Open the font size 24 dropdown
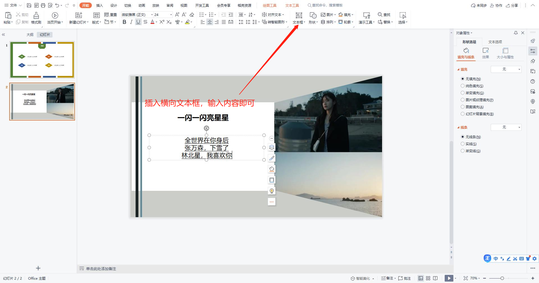The width and height of the screenshot is (539, 283). point(171,15)
